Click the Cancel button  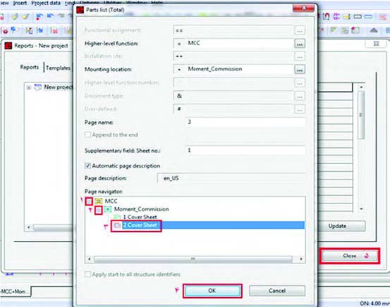click(277, 291)
